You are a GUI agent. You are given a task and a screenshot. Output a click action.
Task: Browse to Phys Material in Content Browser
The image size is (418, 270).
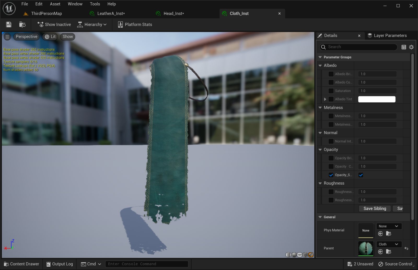tap(388, 234)
